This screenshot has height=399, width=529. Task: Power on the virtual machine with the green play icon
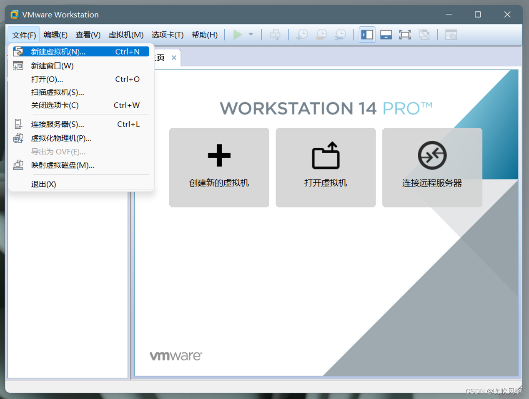click(238, 35)
